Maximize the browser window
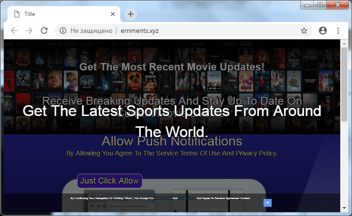The width and height of the screenshot is (352, 216). pos(320,5)
